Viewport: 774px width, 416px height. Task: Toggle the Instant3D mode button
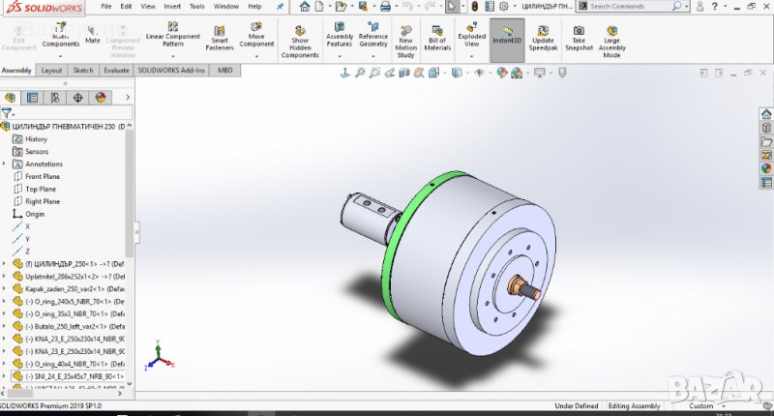[507, 39]
